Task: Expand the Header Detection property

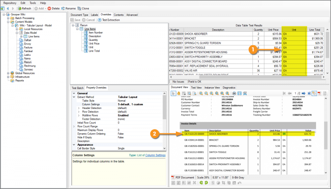Action: [x=78, y=108]
